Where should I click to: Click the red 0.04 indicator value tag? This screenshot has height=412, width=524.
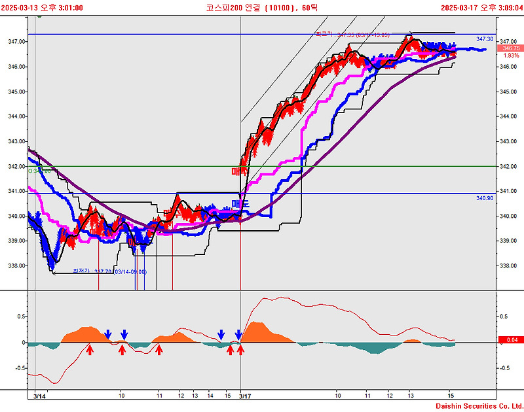click(x=512, y=340)
